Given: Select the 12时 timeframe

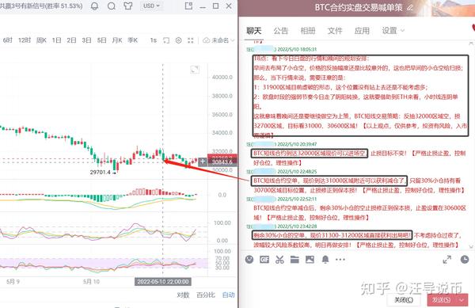Looking at the screenshot, I should click(25, 40).
